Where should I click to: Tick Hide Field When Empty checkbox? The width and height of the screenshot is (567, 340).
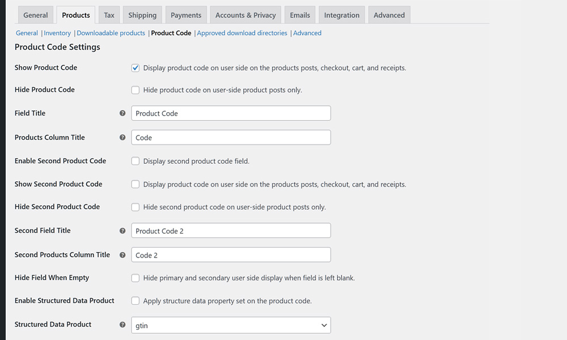click(x=136, y=278)
